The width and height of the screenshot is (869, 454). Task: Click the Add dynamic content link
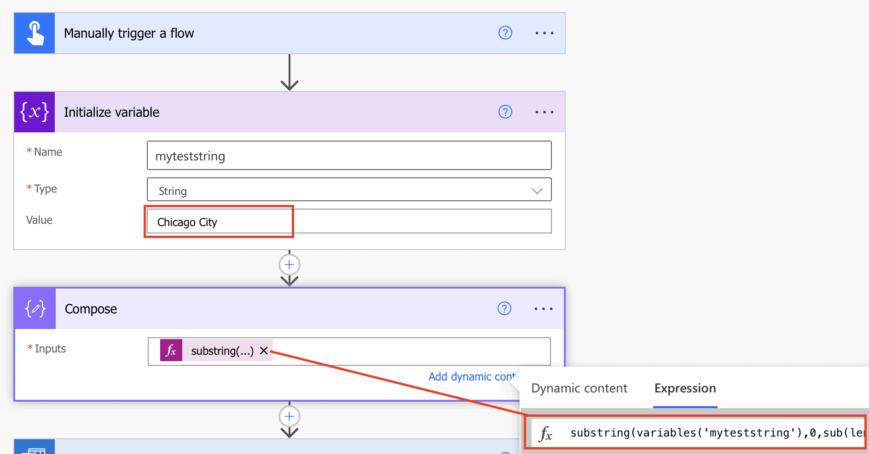pyautogui.click(x=470, y=376)
